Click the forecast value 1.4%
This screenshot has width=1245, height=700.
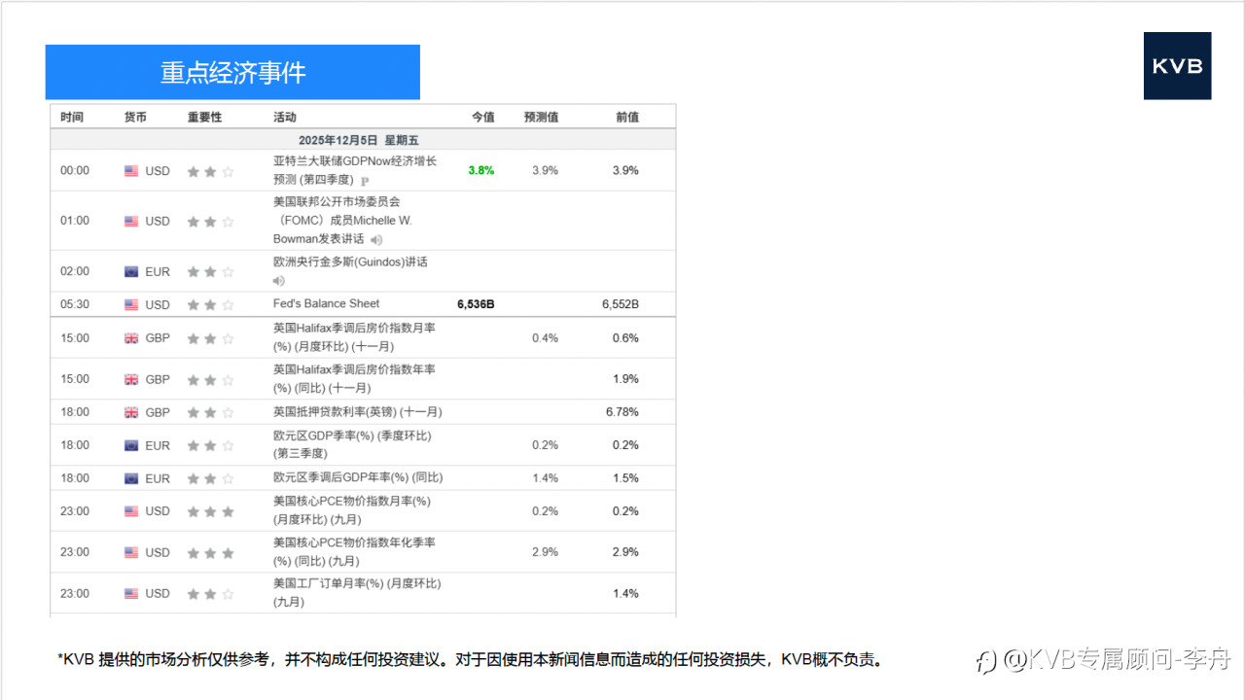(546, 478)
